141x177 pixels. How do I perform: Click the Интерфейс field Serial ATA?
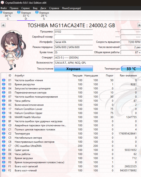(73, 42)
